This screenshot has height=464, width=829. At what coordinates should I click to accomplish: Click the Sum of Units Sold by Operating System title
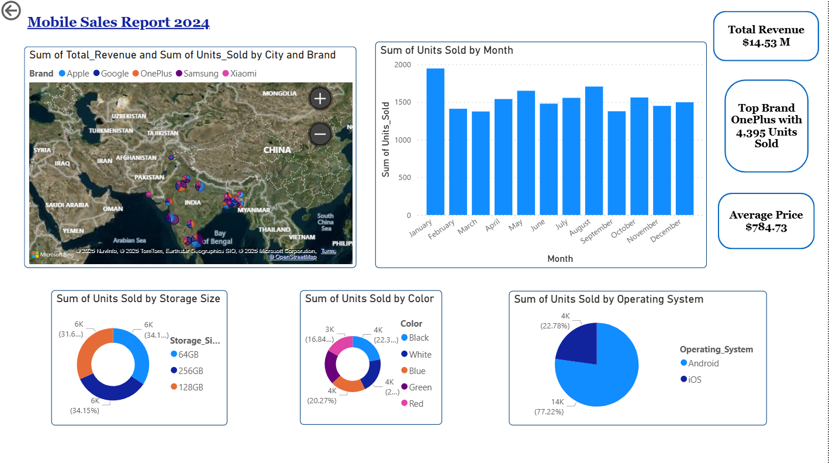click(x=609, y=299)
